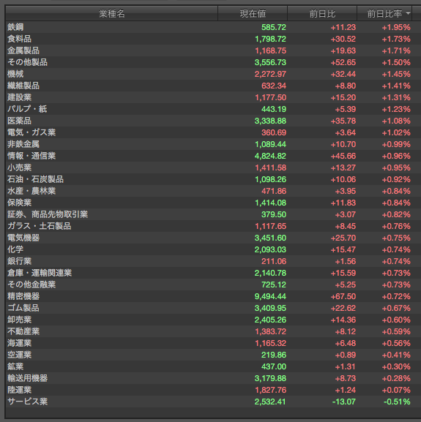The image size is (421, 422).
Task: Sort by the 現在値 column header
Action: click(253, 13)
